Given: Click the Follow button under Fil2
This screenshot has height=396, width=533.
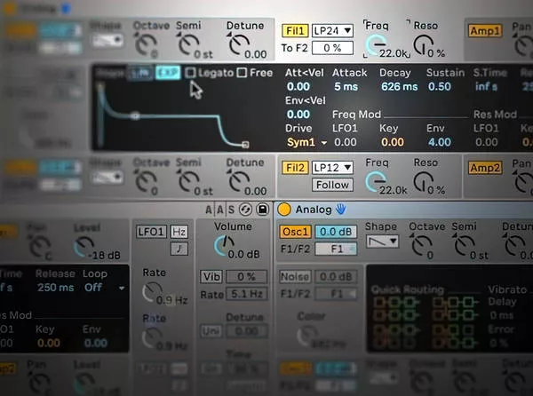Looking at the screenshot, I should (x=333, y=185).
